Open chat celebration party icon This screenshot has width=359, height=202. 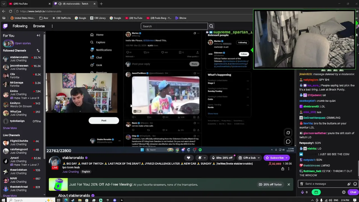[349, 184]
